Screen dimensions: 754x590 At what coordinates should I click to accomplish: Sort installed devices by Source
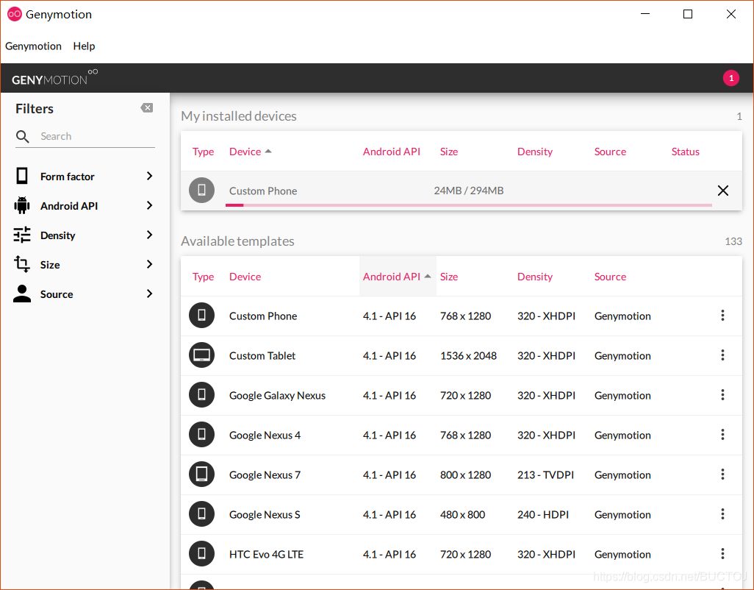[610, 152]
